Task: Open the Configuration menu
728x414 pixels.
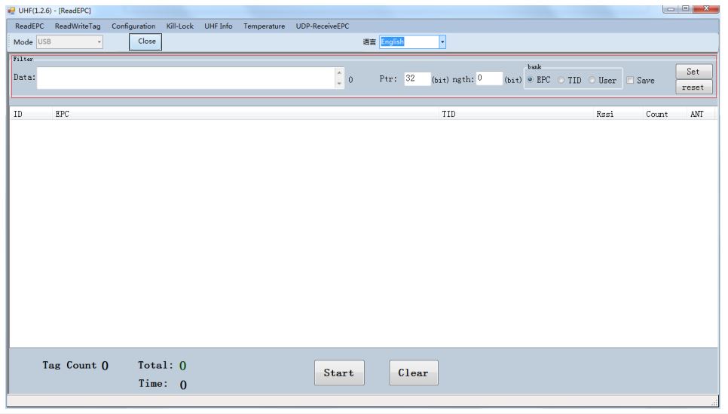Action: pyautogui.click(x=133, y=26)
